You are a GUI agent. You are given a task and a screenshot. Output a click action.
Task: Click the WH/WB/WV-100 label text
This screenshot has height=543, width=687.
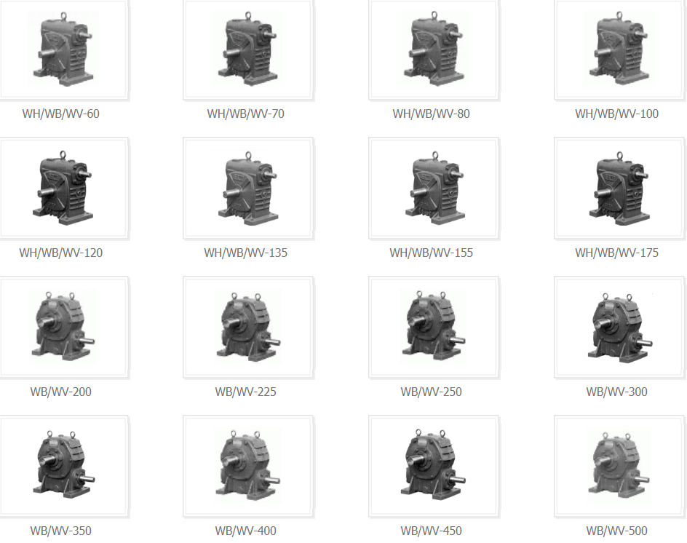click(617, 114)
